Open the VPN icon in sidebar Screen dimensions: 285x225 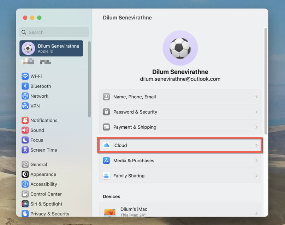[x=25, y=106]
